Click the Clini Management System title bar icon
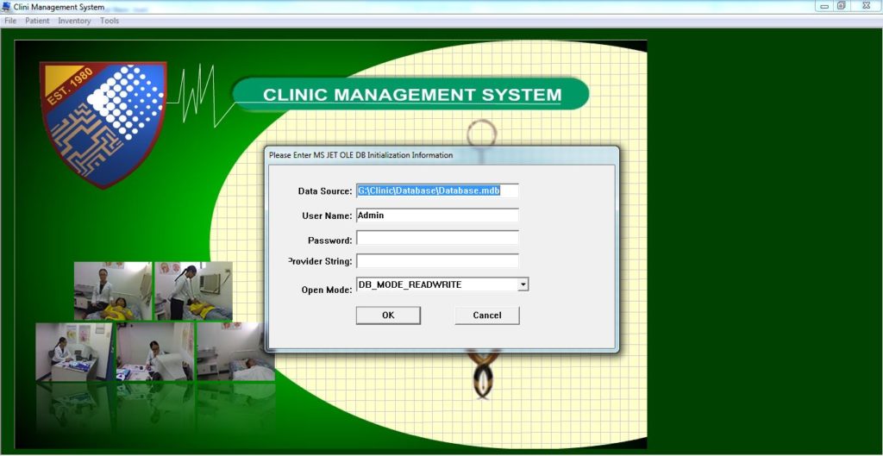883x456 pixels. coord(7,7)
